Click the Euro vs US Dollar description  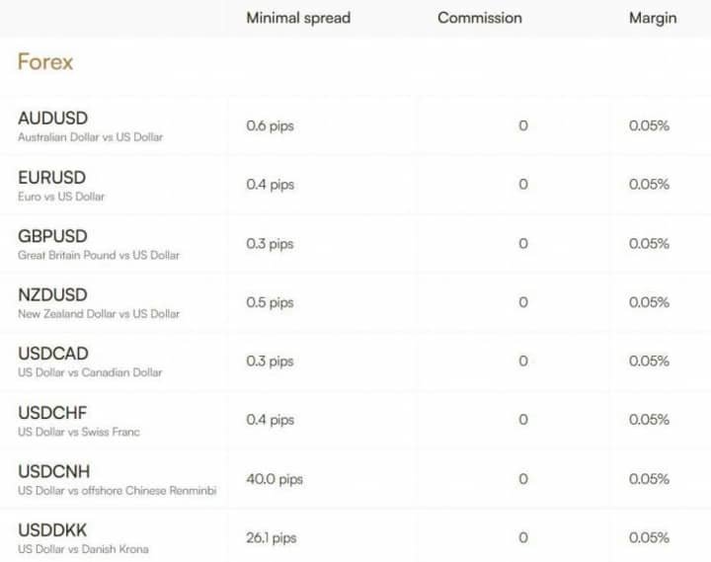[x=61, y=197]
